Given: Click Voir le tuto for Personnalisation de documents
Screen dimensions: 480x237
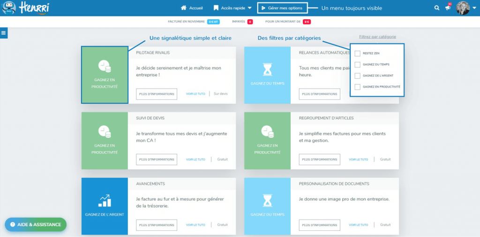Looking at the screenshot, I should point(358,225).
